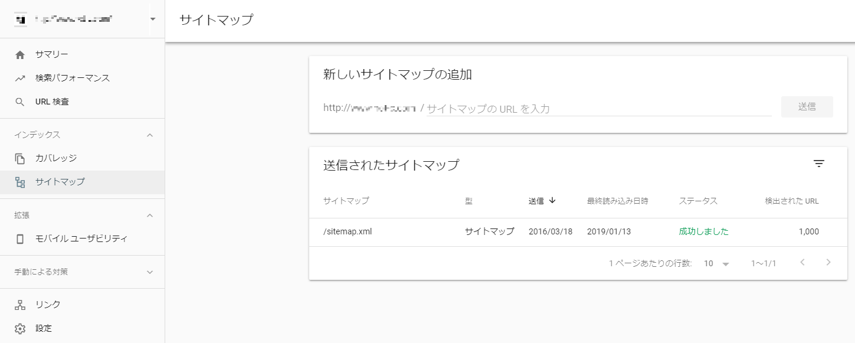Open the rows-per-page dropdown
This screenshot has height=343, width=855.
717,263
